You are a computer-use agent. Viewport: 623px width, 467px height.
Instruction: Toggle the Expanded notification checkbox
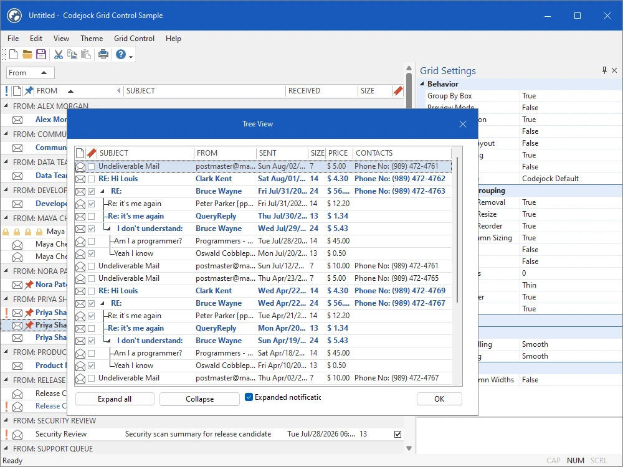[249, 397]
